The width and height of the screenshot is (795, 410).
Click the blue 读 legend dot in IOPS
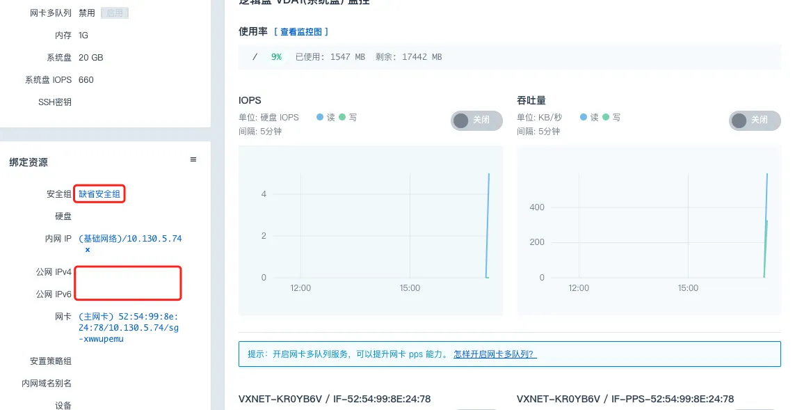320,118
